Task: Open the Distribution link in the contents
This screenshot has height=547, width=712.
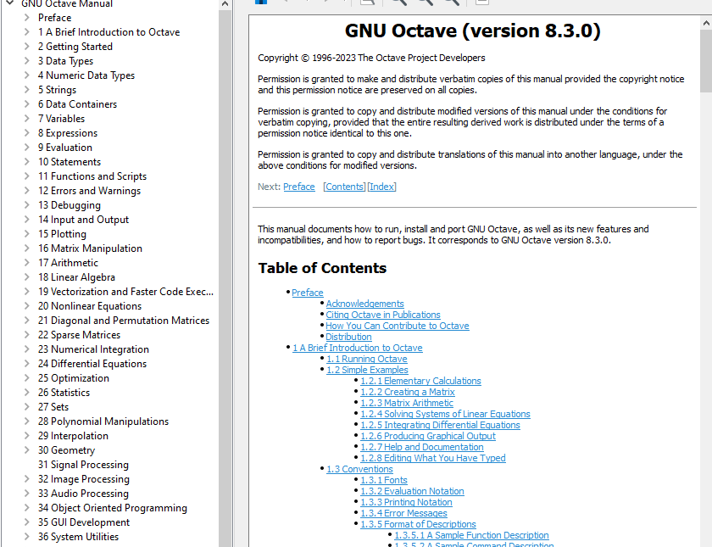Action: (x=348, y=336)
